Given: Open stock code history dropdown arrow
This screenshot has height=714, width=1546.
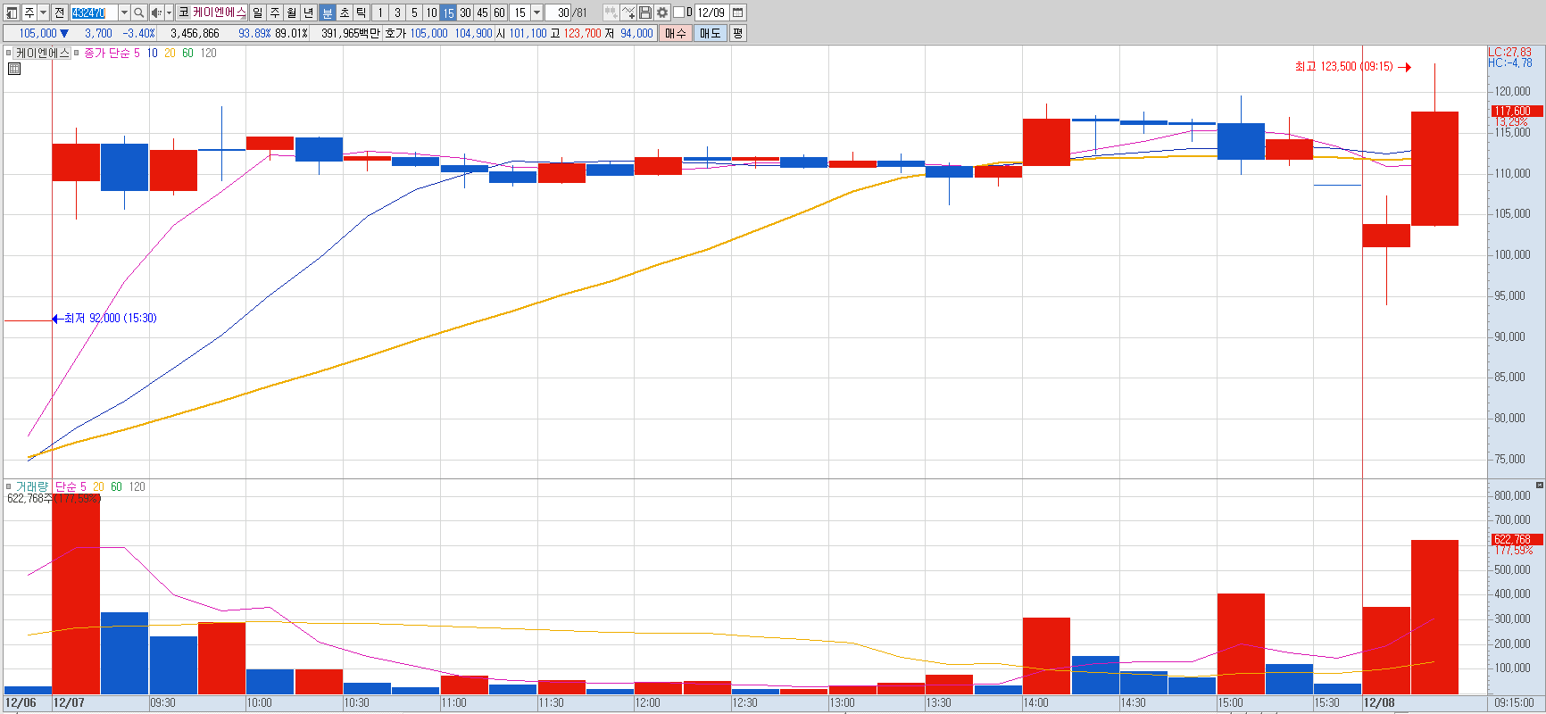Looking at the screenshot, I should click(124, 12).
